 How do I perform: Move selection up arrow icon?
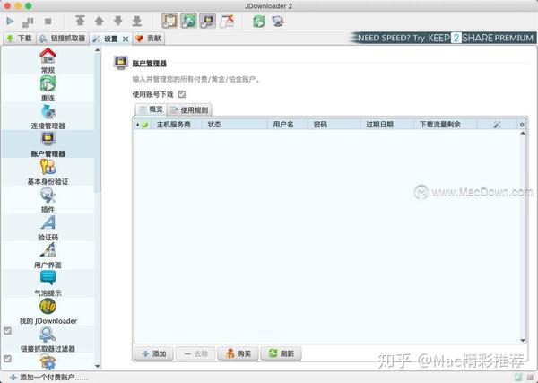(x=100, y=22)
